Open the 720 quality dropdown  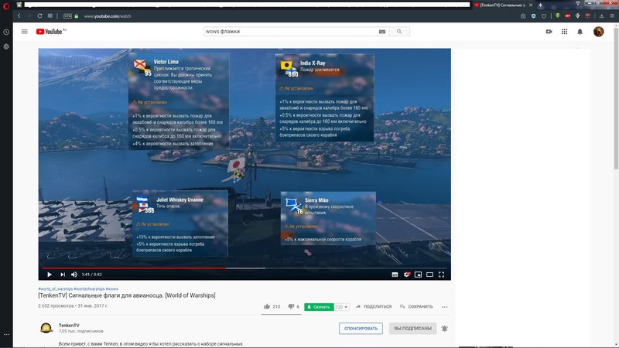(x=342, y=307)
